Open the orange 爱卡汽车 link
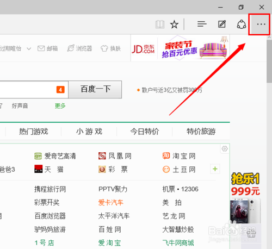This screenshot has width=272, height=249. coord(110,202)
